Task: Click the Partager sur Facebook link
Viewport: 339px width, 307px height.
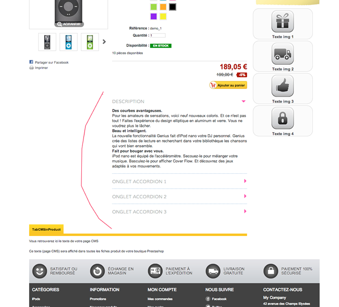Action: (x=52, y=62)
